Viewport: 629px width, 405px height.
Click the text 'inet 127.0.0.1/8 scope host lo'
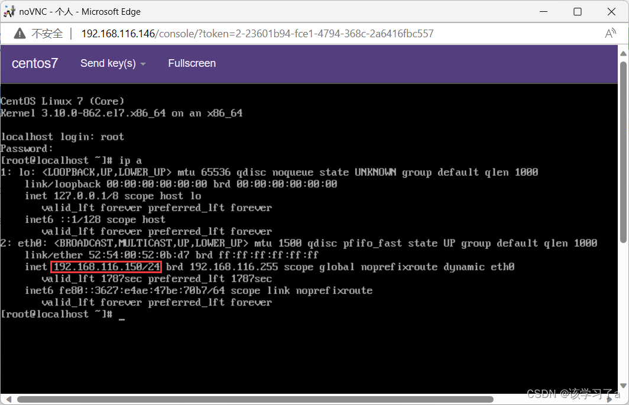tap(113, 196)
